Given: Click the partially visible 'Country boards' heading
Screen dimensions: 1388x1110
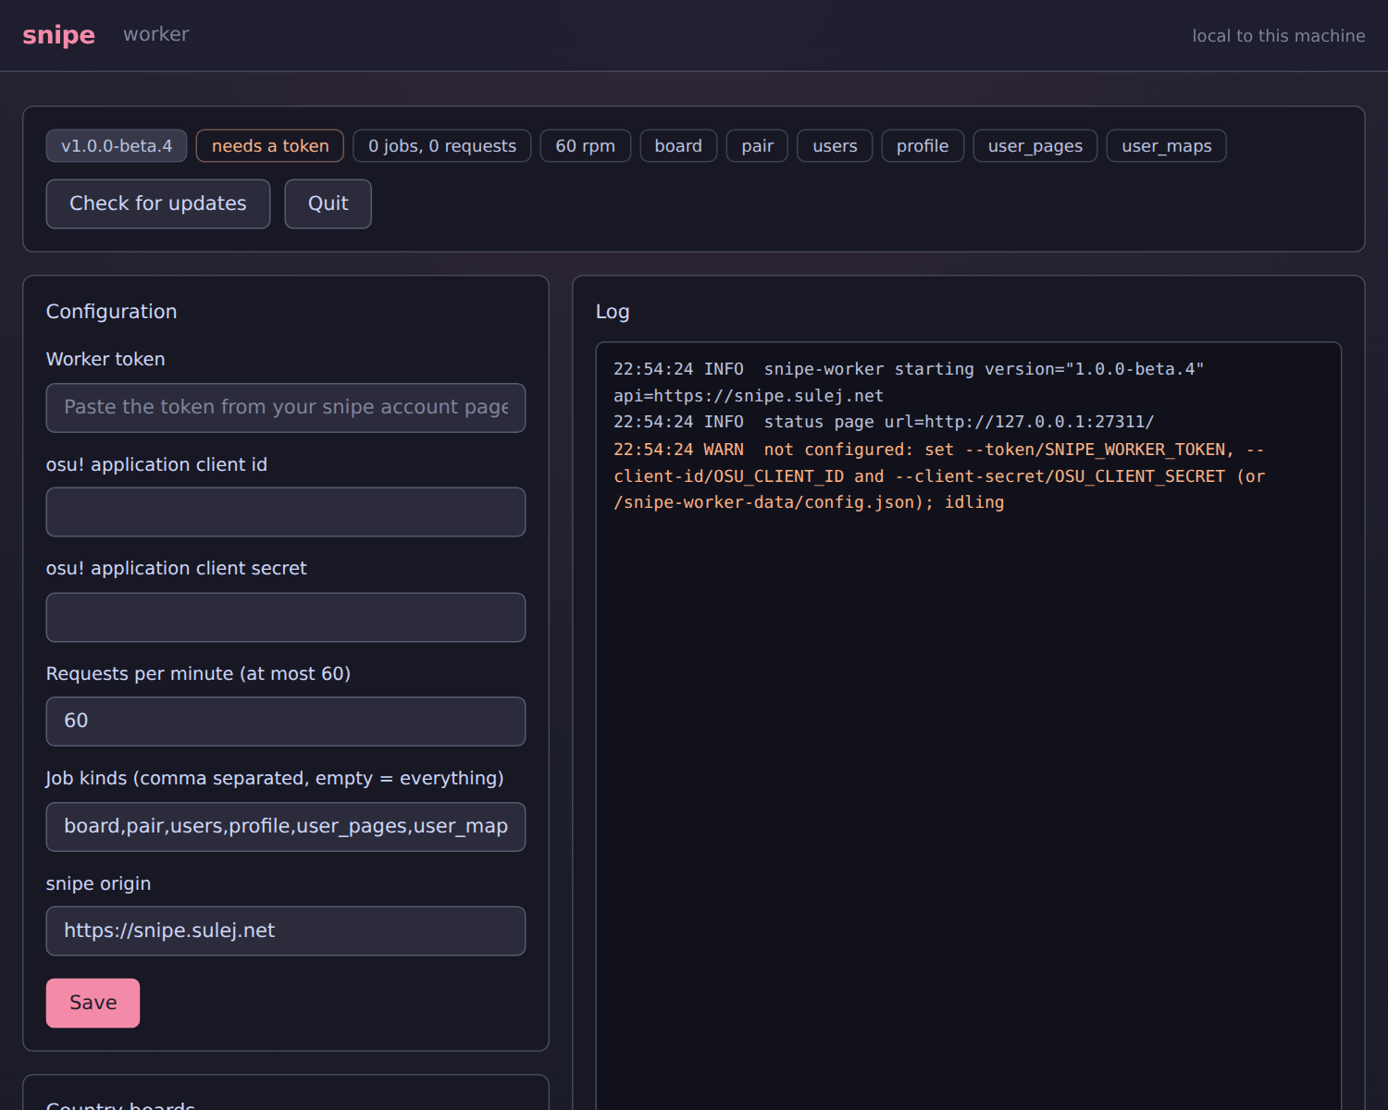Looking at the screenshot, I should pos(120,1104).
